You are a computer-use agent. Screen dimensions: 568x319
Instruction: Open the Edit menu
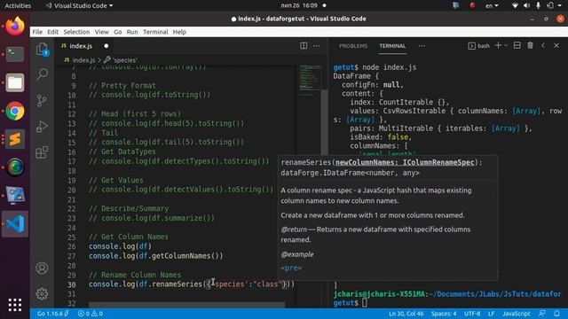tap(53, 32)
